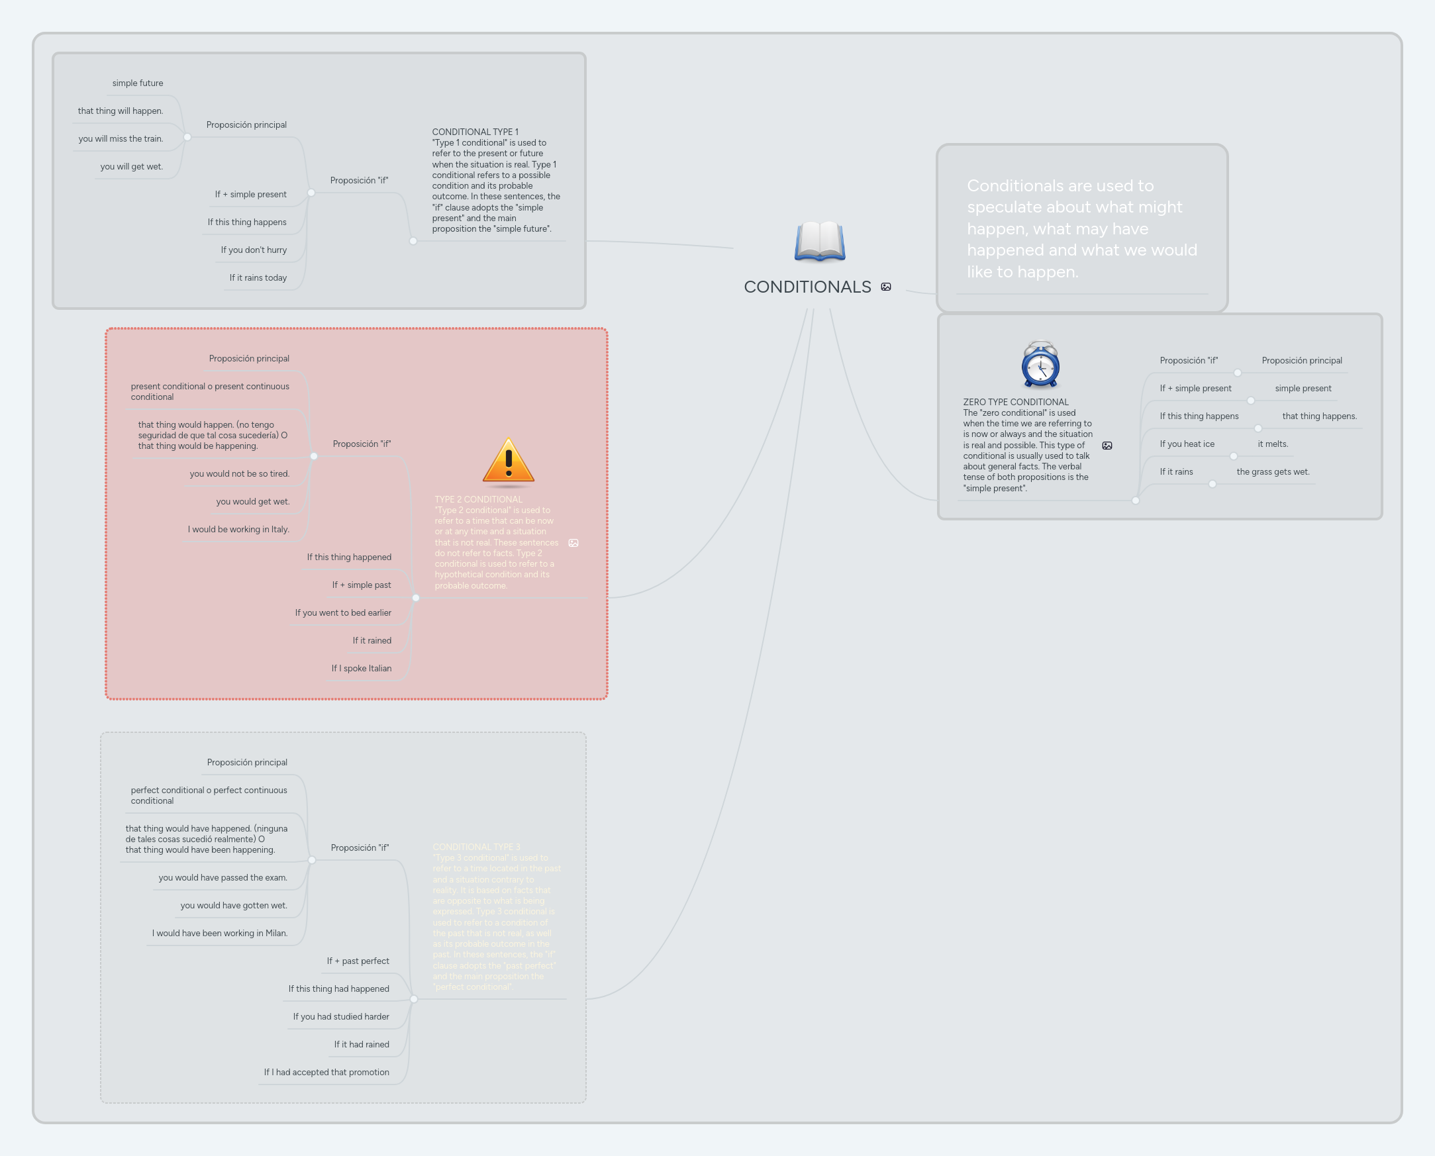Select the 'If you had studied harder' node
1435x1156 pixels.
tap(341, 1016)
